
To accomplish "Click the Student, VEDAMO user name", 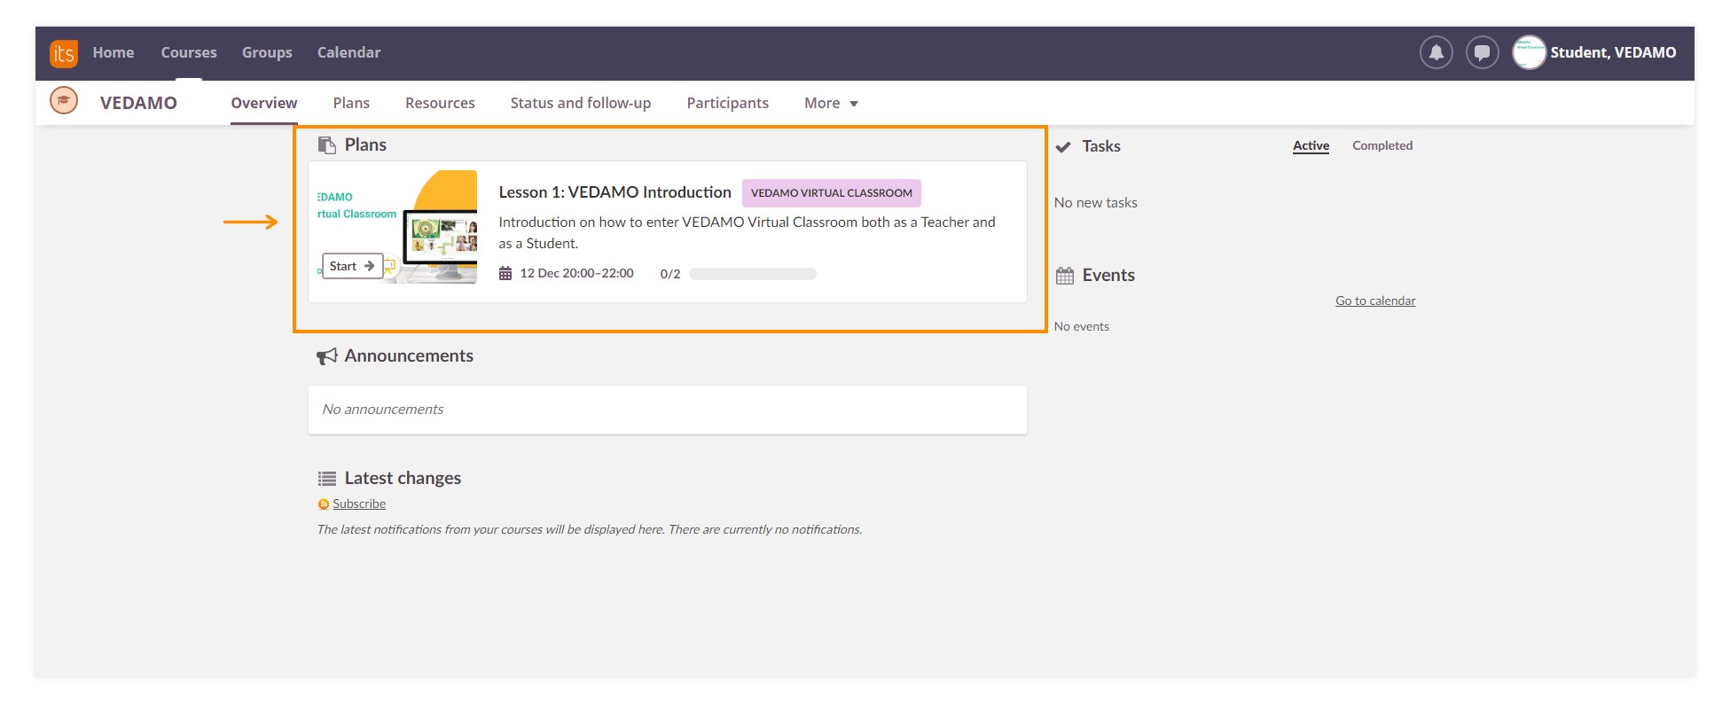I will [1613, 52].
